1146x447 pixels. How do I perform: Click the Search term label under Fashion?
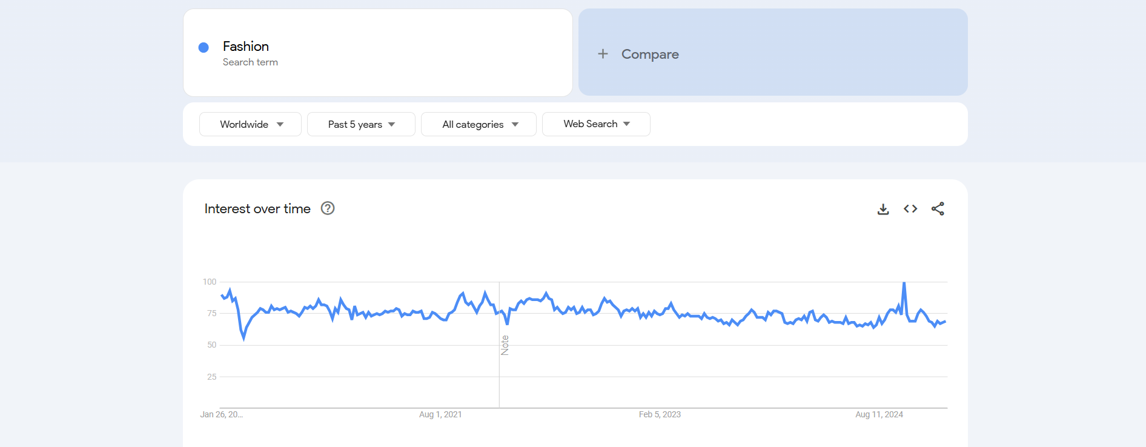click(250, 62)
